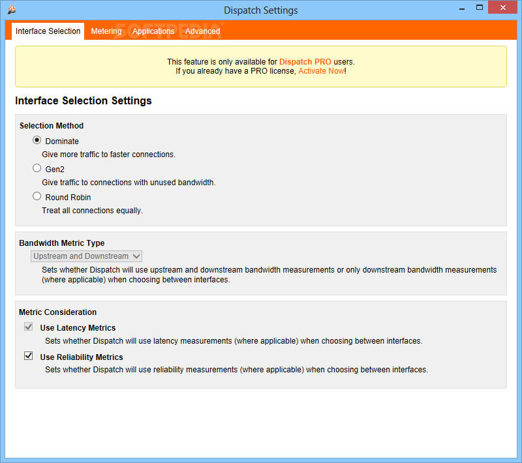Click the Dispatch app icon in title bar

point(12,10)
